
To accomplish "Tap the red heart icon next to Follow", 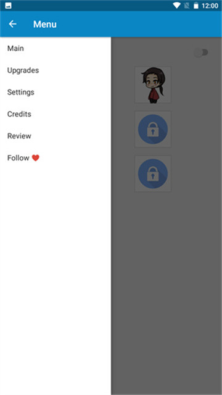I will (x=36, y=158).
